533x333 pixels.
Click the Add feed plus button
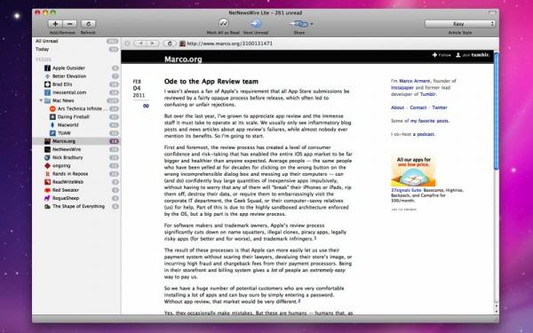[55, 24]
